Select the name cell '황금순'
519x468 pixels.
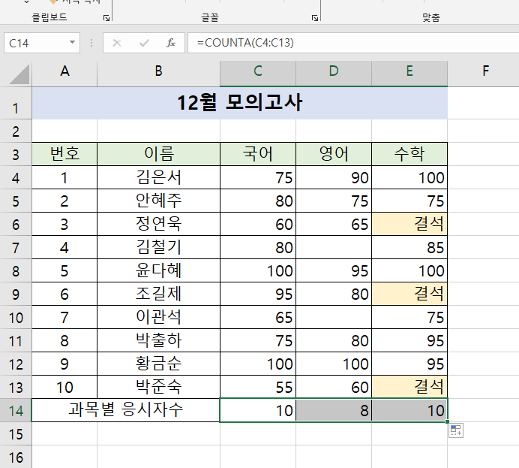pos(158,364)
